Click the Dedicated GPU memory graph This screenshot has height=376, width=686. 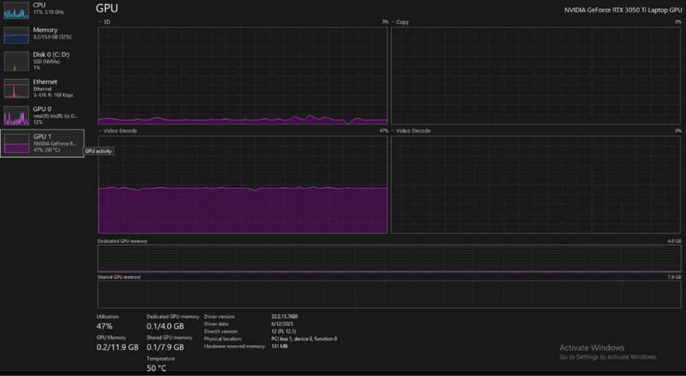pos(390,258)
